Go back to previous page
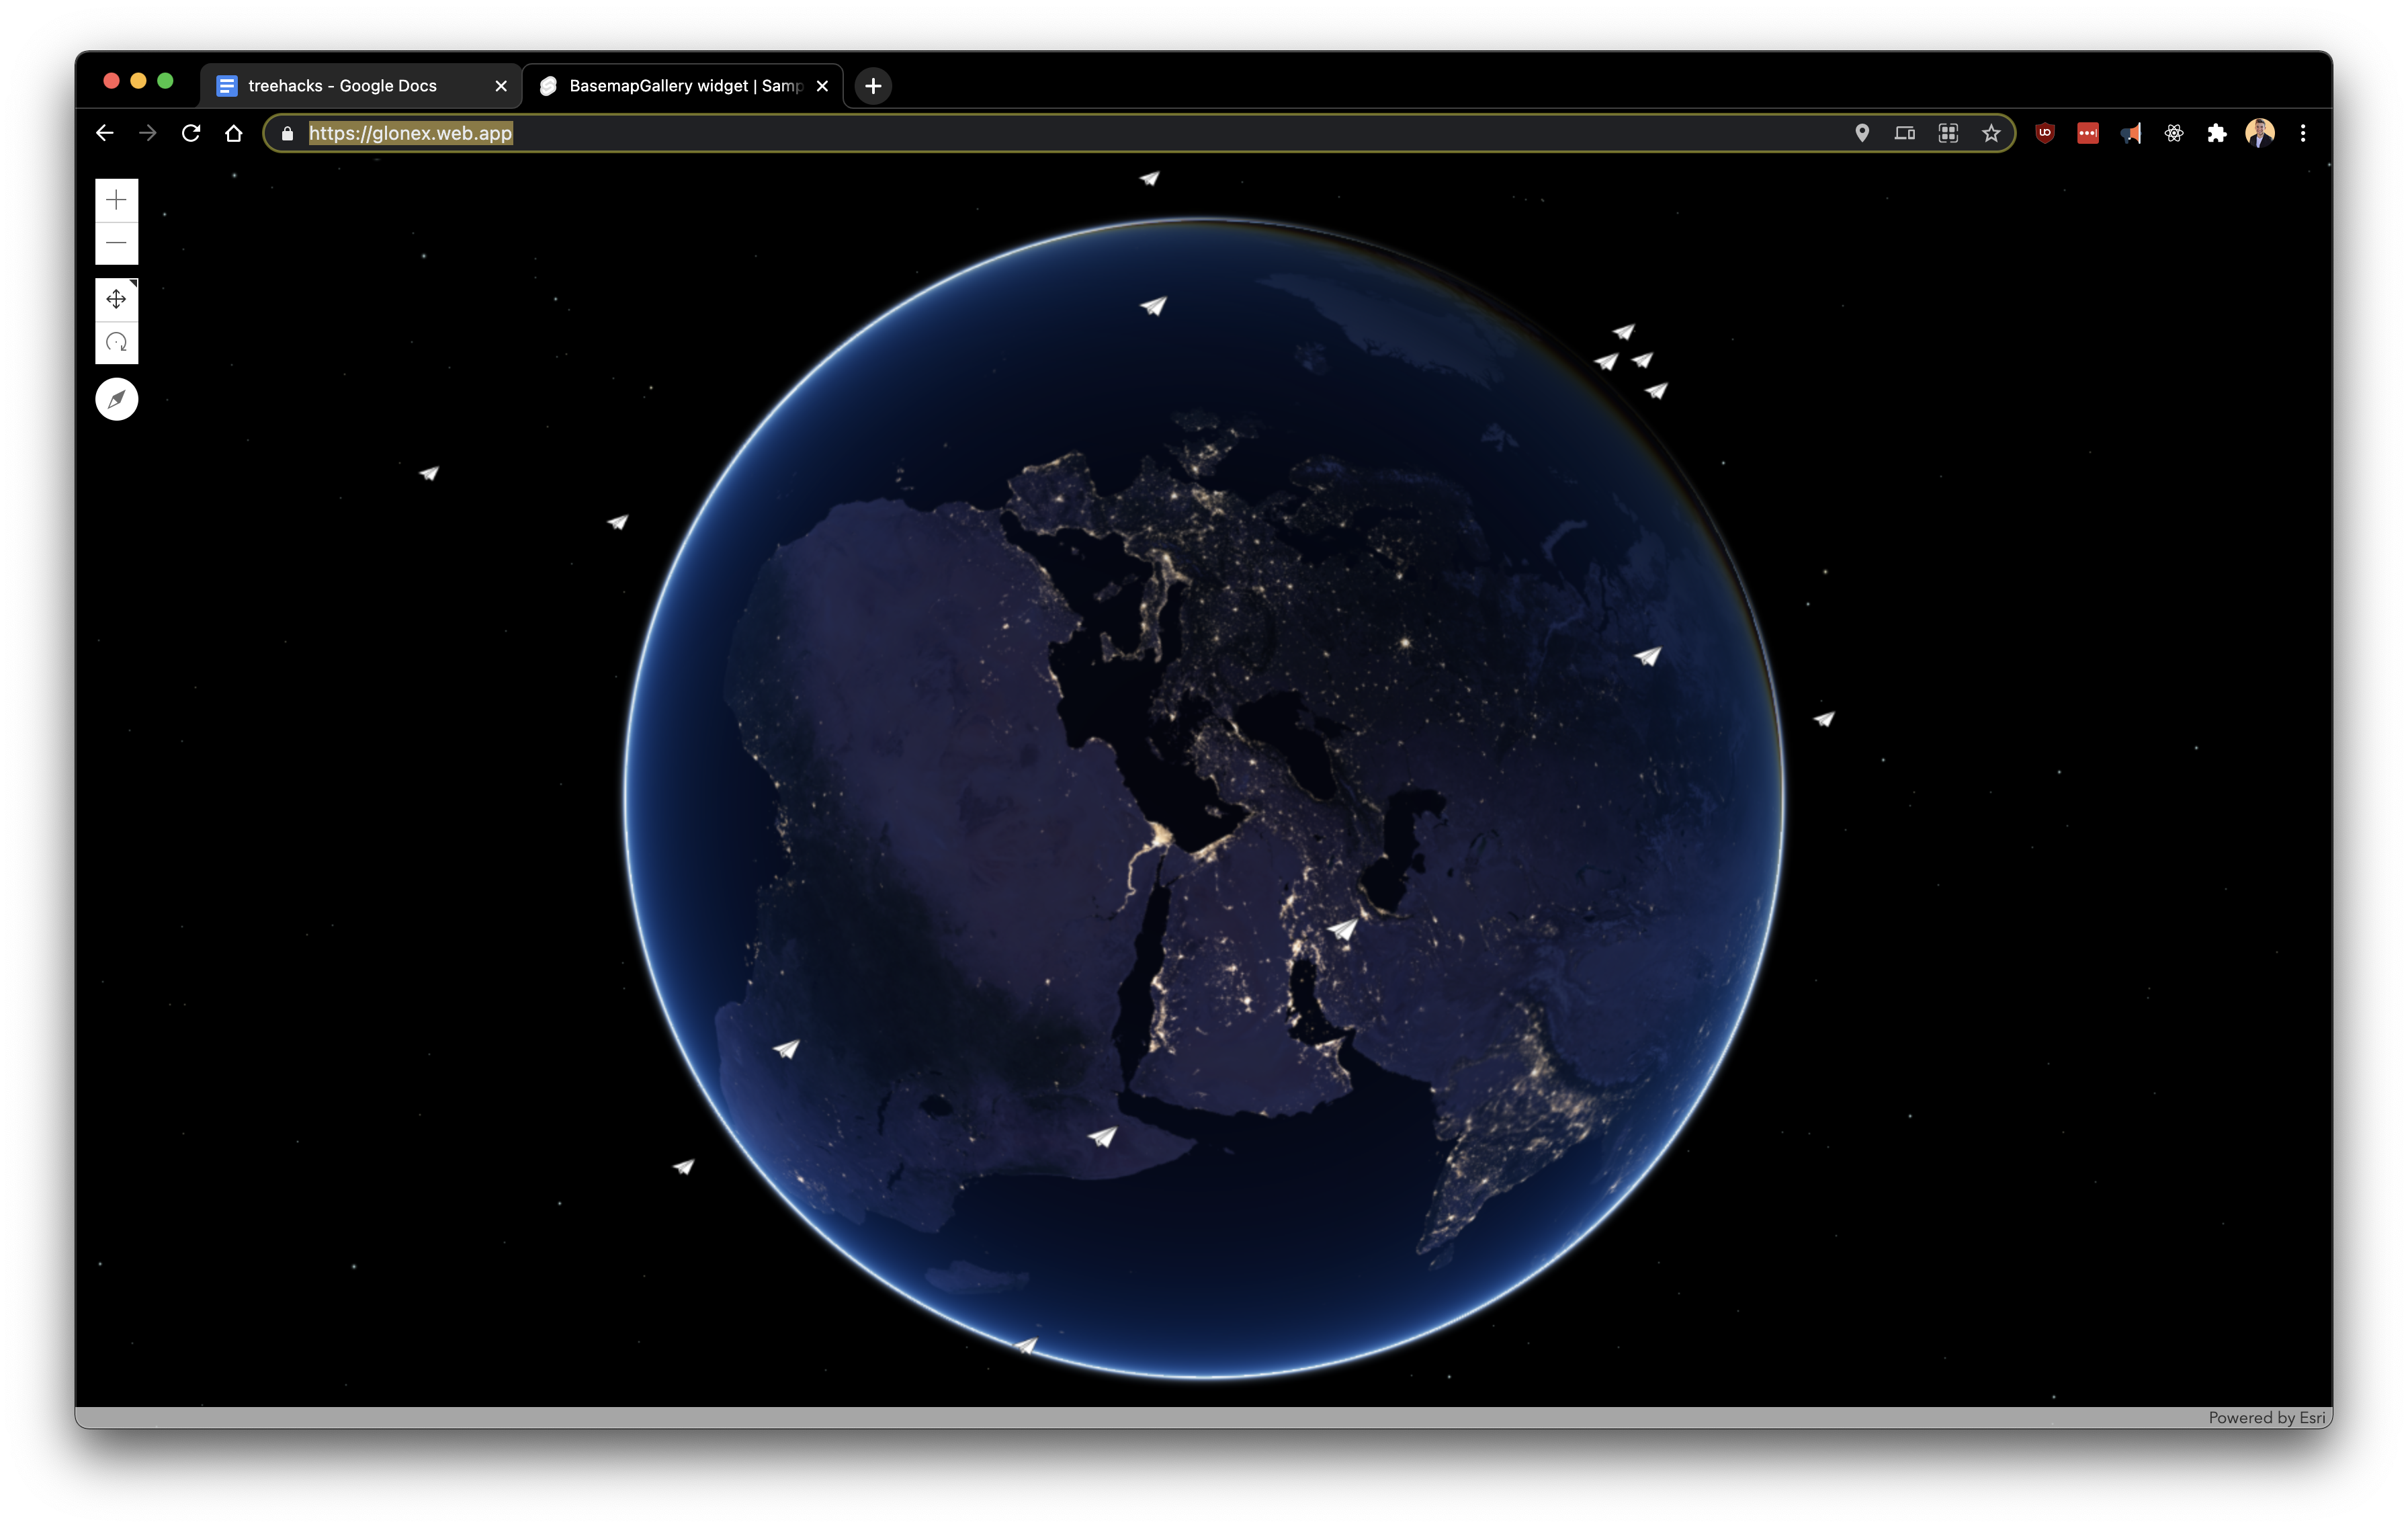 [105, 133]
